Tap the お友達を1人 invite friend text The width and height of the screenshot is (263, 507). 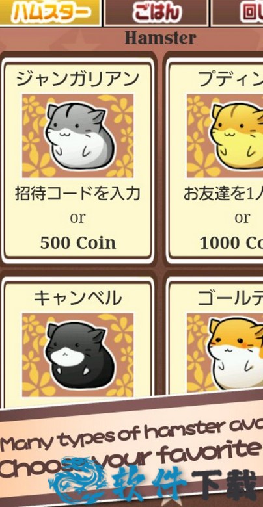tap(223, 194)
